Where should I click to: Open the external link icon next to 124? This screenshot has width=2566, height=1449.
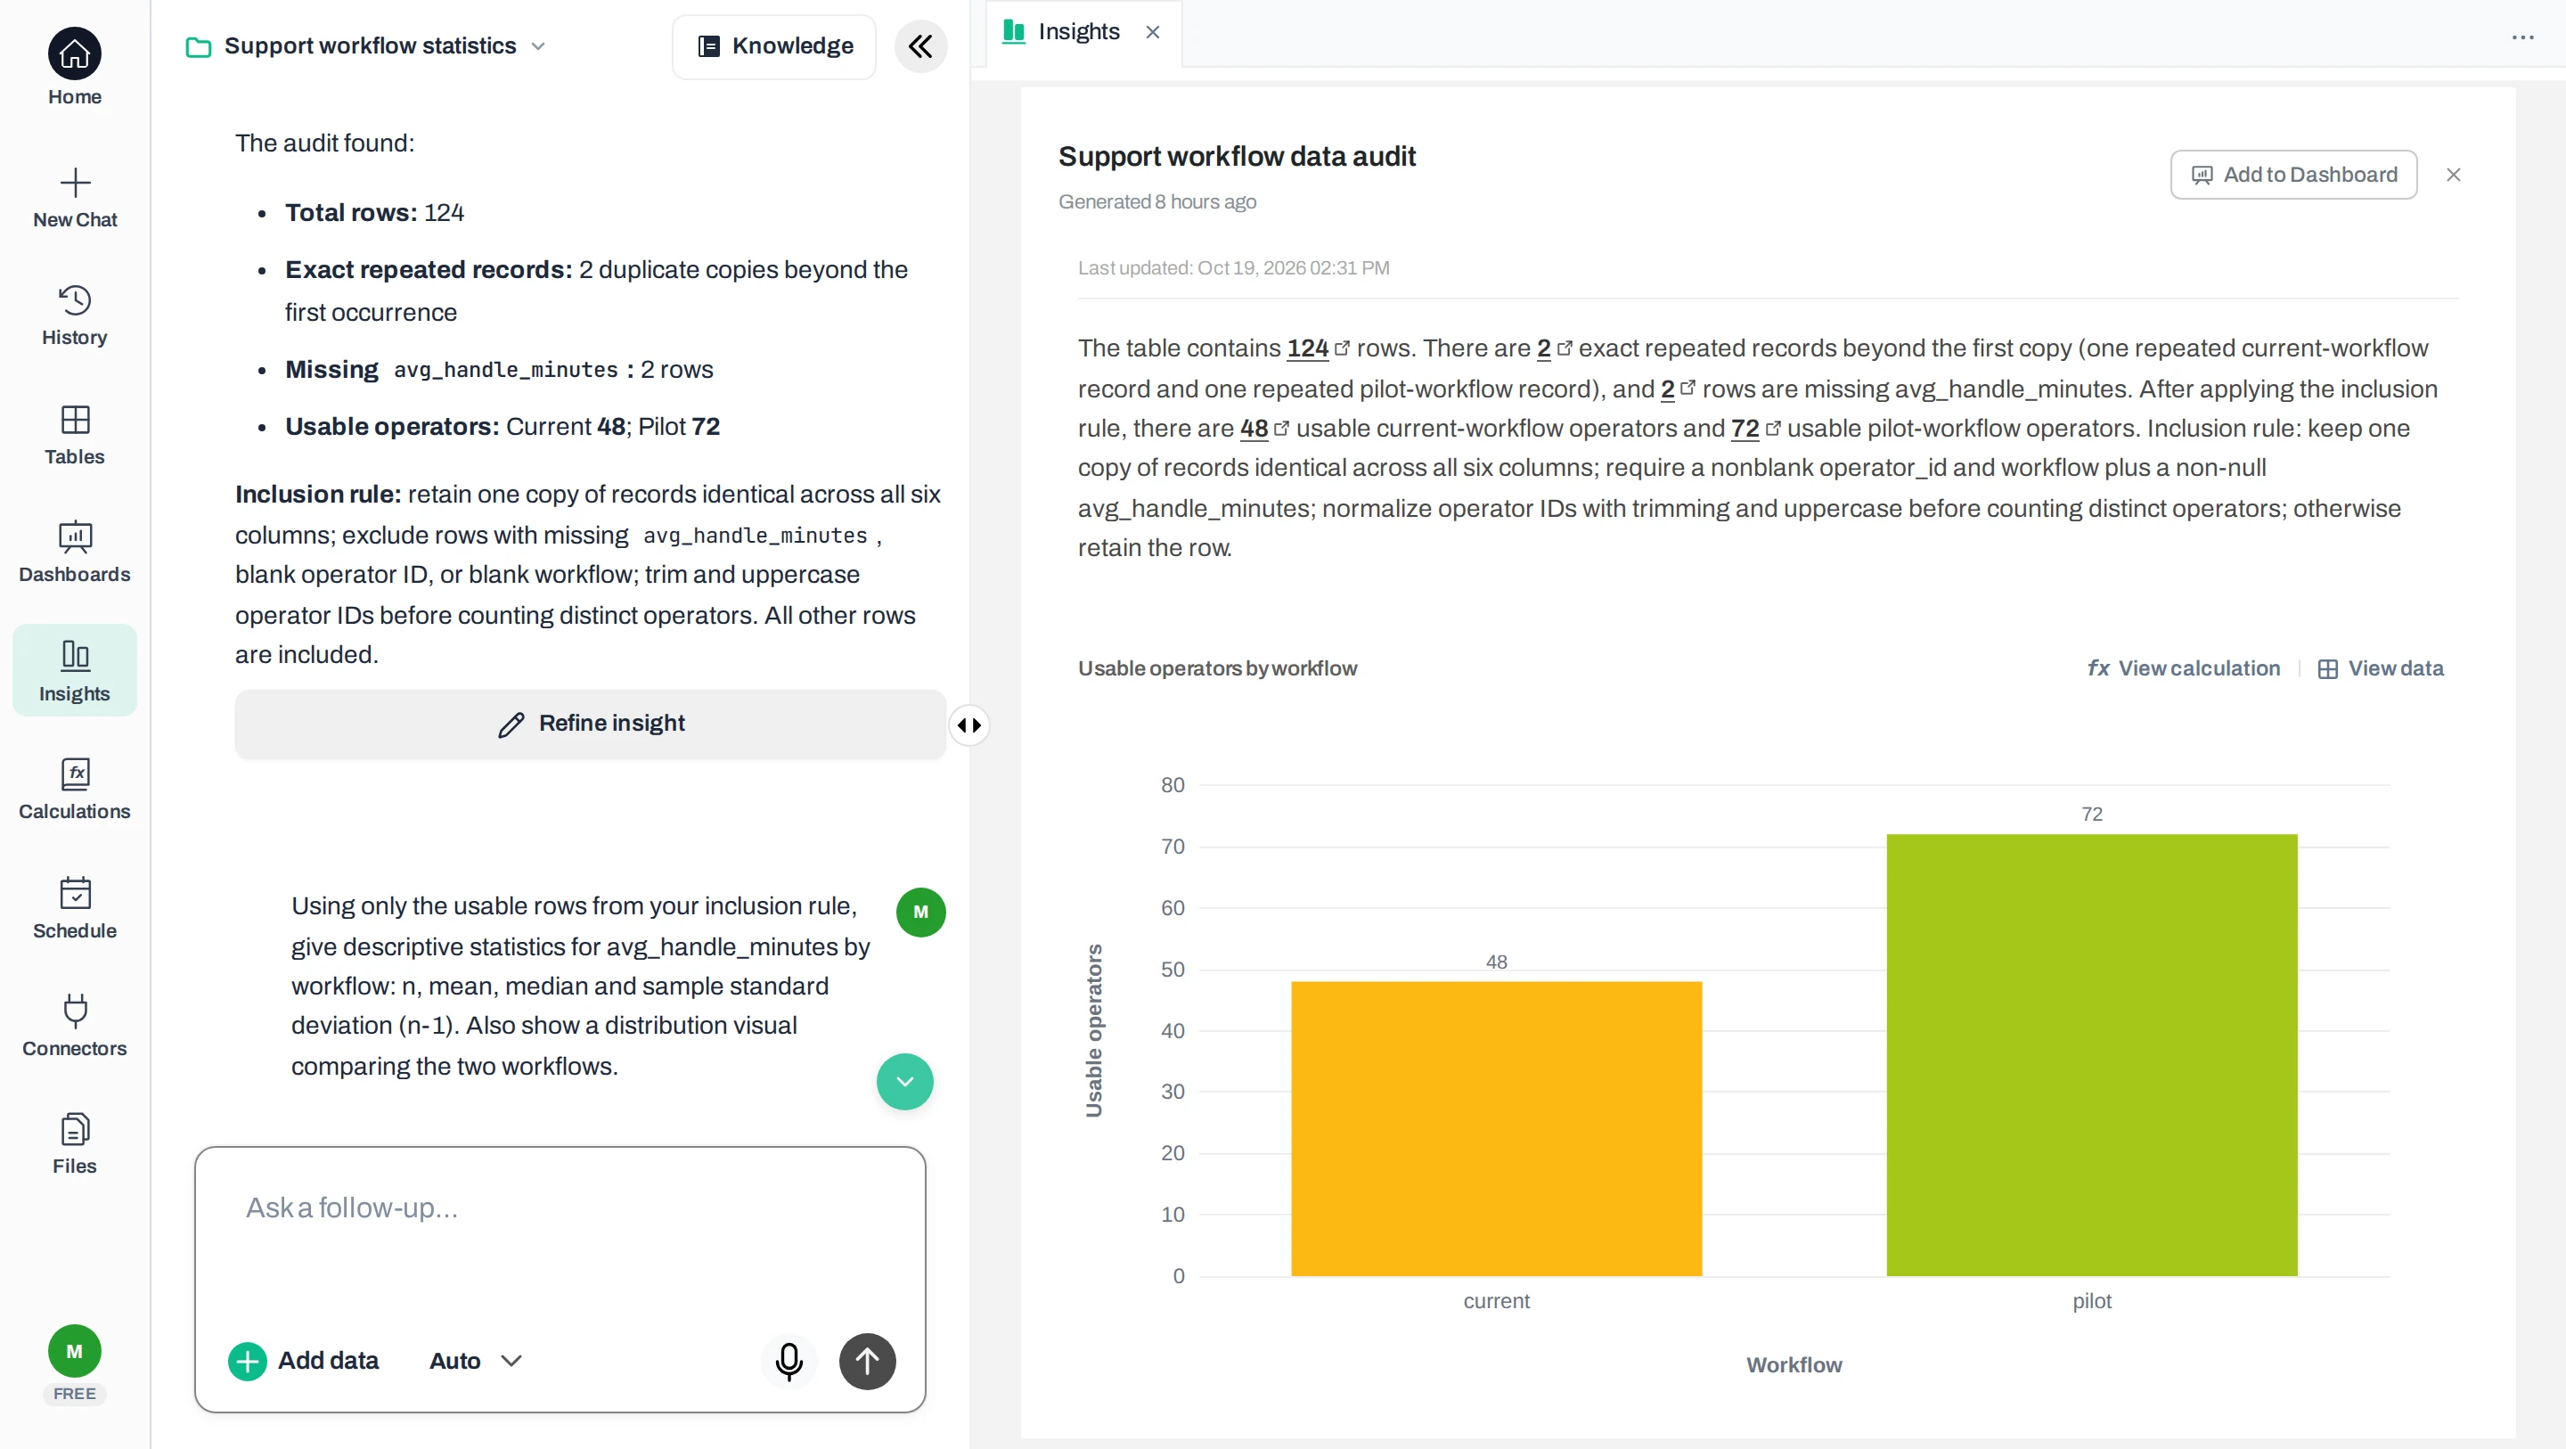[1342, 348]
